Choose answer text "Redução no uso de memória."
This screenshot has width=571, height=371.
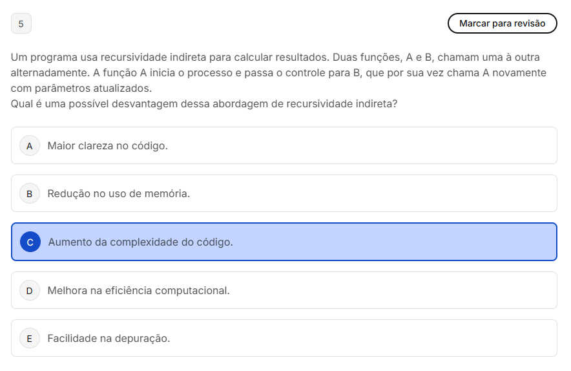119,193
